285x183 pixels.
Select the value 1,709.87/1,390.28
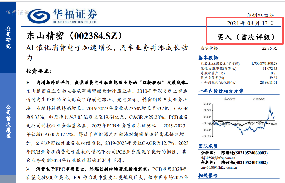[264, 64]
